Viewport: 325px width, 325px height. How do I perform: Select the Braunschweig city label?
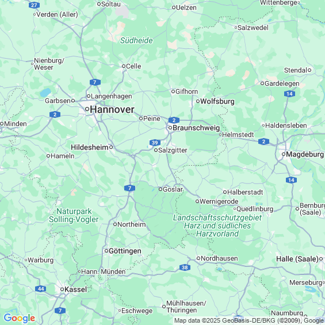tap(196, 128)
